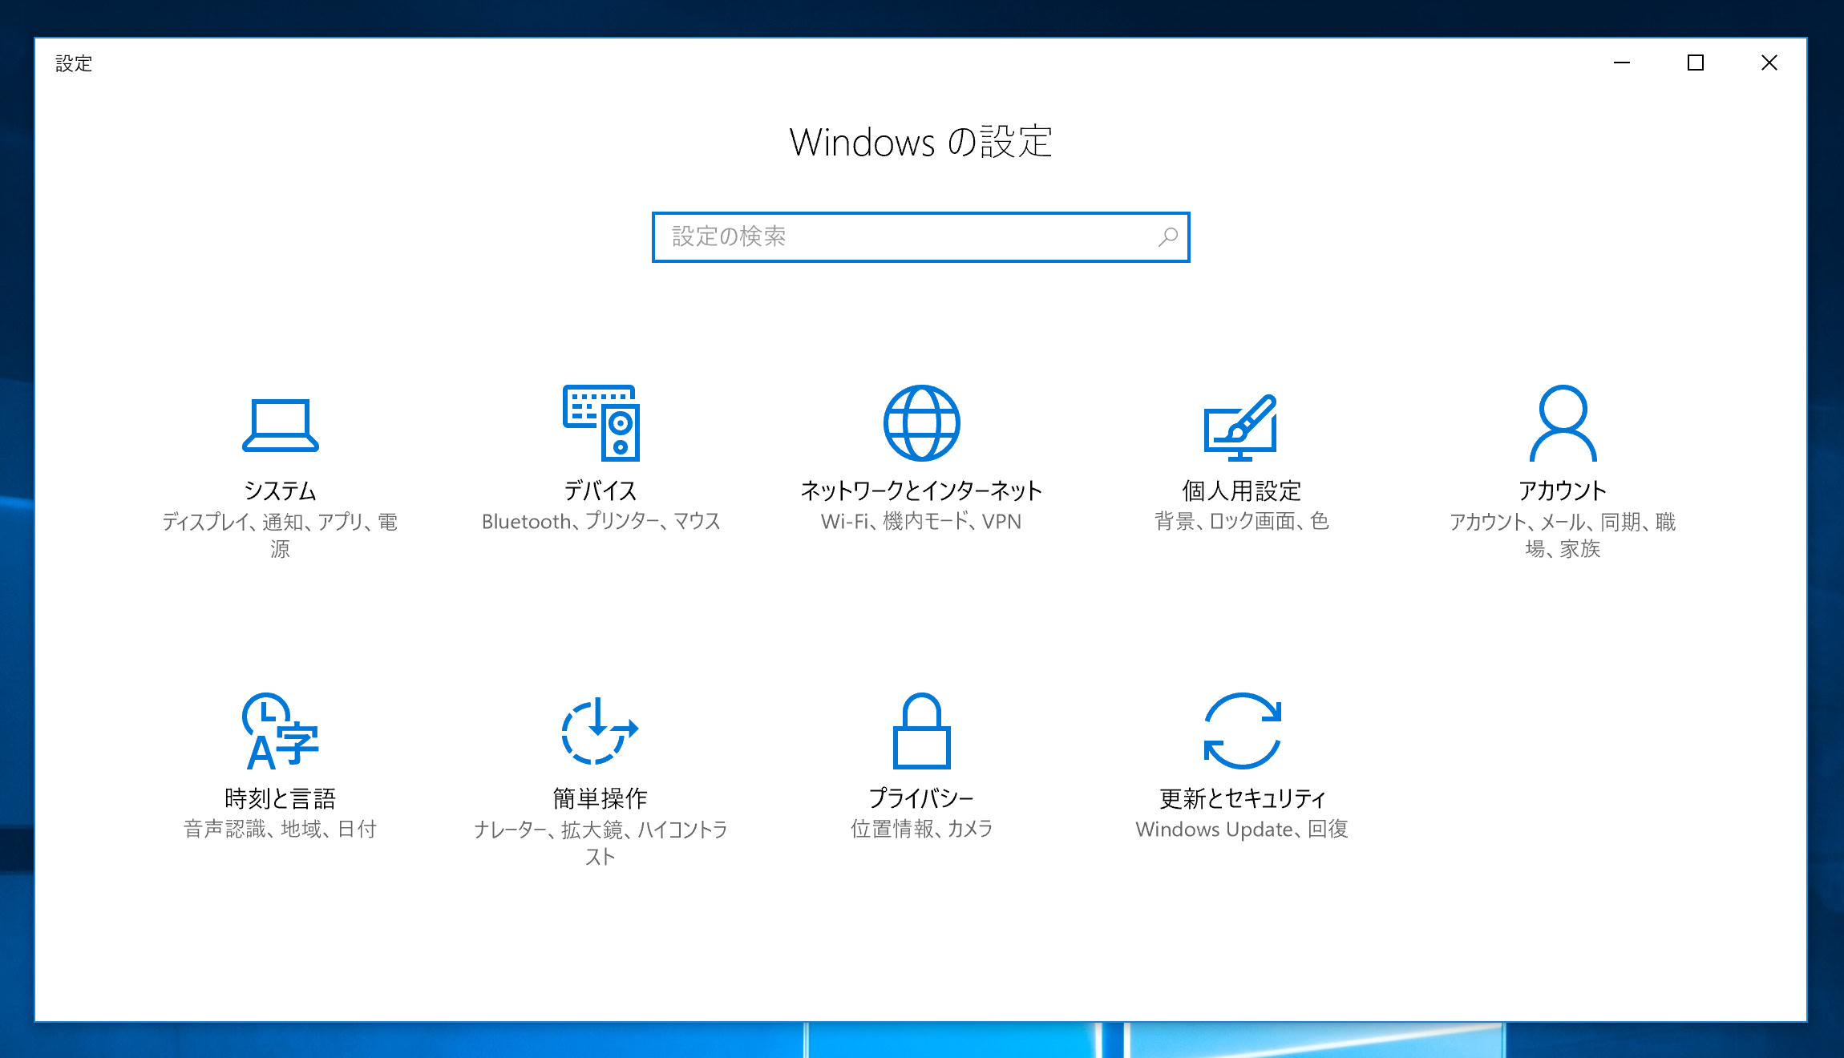Open the 時刻と言語 clock icon

tap(280, 731)
